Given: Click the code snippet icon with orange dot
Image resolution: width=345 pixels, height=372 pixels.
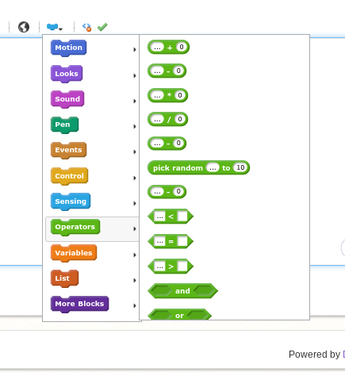Looking at the screenshot, I should (x=86, y=27).
